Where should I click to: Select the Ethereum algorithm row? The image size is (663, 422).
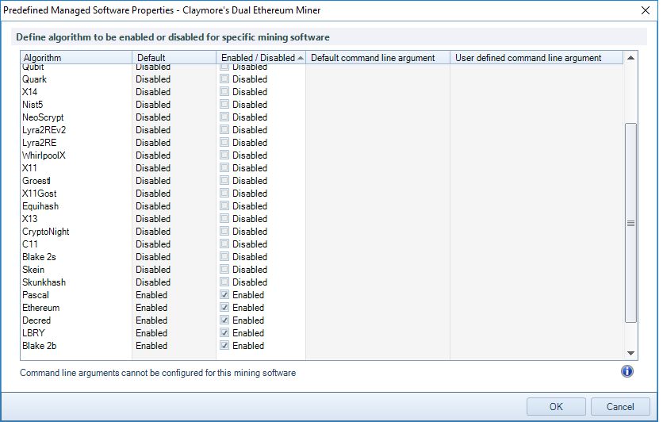coord(321,308)
